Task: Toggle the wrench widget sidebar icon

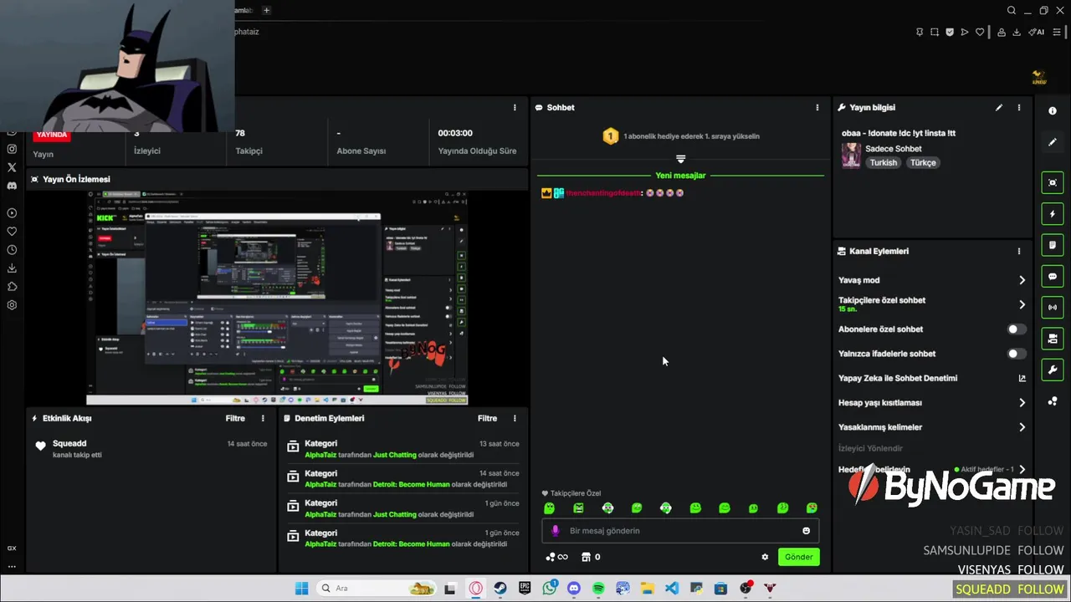Action: coord(1053,370)
